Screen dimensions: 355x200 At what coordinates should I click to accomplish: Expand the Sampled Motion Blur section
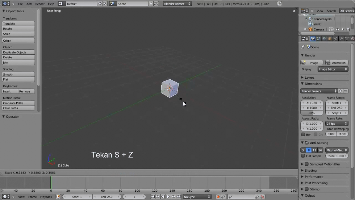[302, 164]
